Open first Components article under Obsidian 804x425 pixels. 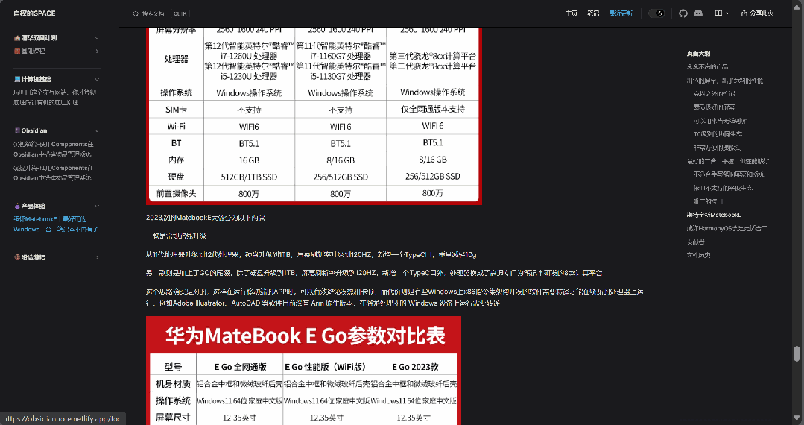pyautogui.click(x=54, y=149)
